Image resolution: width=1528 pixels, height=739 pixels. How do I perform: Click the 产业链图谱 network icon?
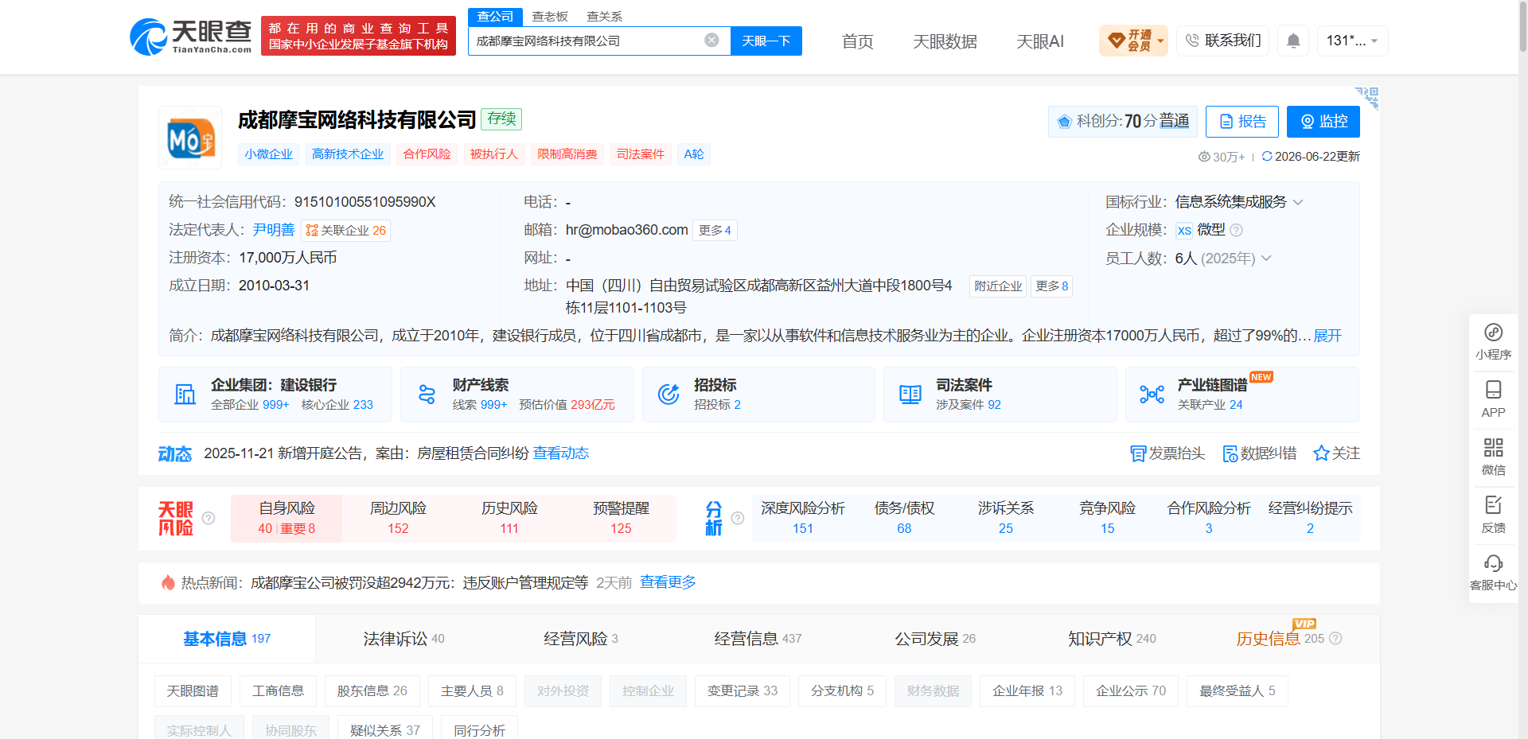click(x=1152, y=395)
